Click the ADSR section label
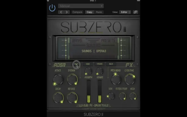The image size is (187, 117). coord(59,65)
